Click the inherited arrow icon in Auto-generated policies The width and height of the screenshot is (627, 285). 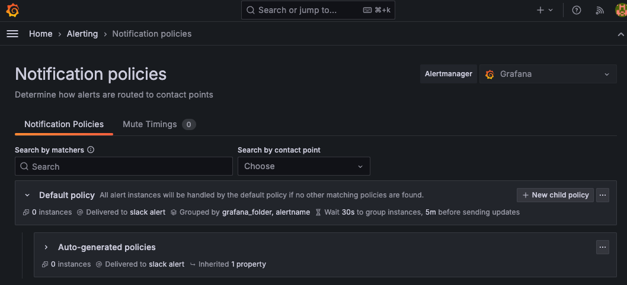(x=193, y=264)
